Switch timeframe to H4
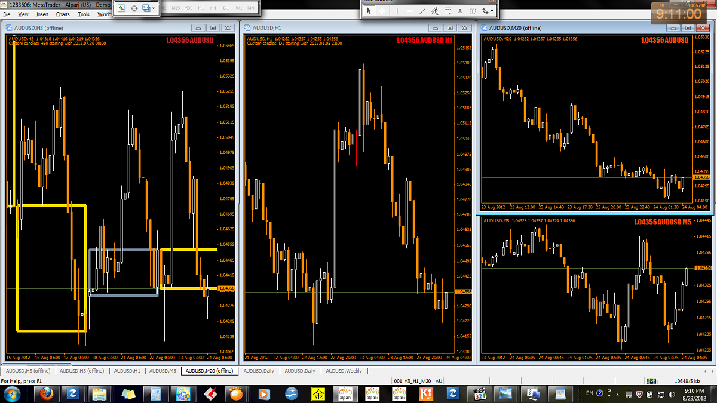The width and height of the screenshot is (717, 403). tap(213, 8)
